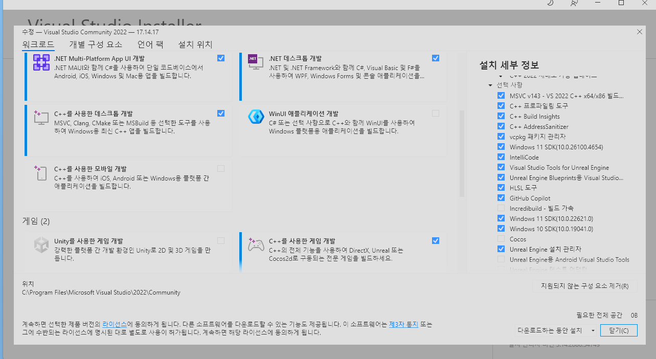Click the 필요한 전체 공간 label
The width and height of the screenshot is (656, 359).
[599, 315]
